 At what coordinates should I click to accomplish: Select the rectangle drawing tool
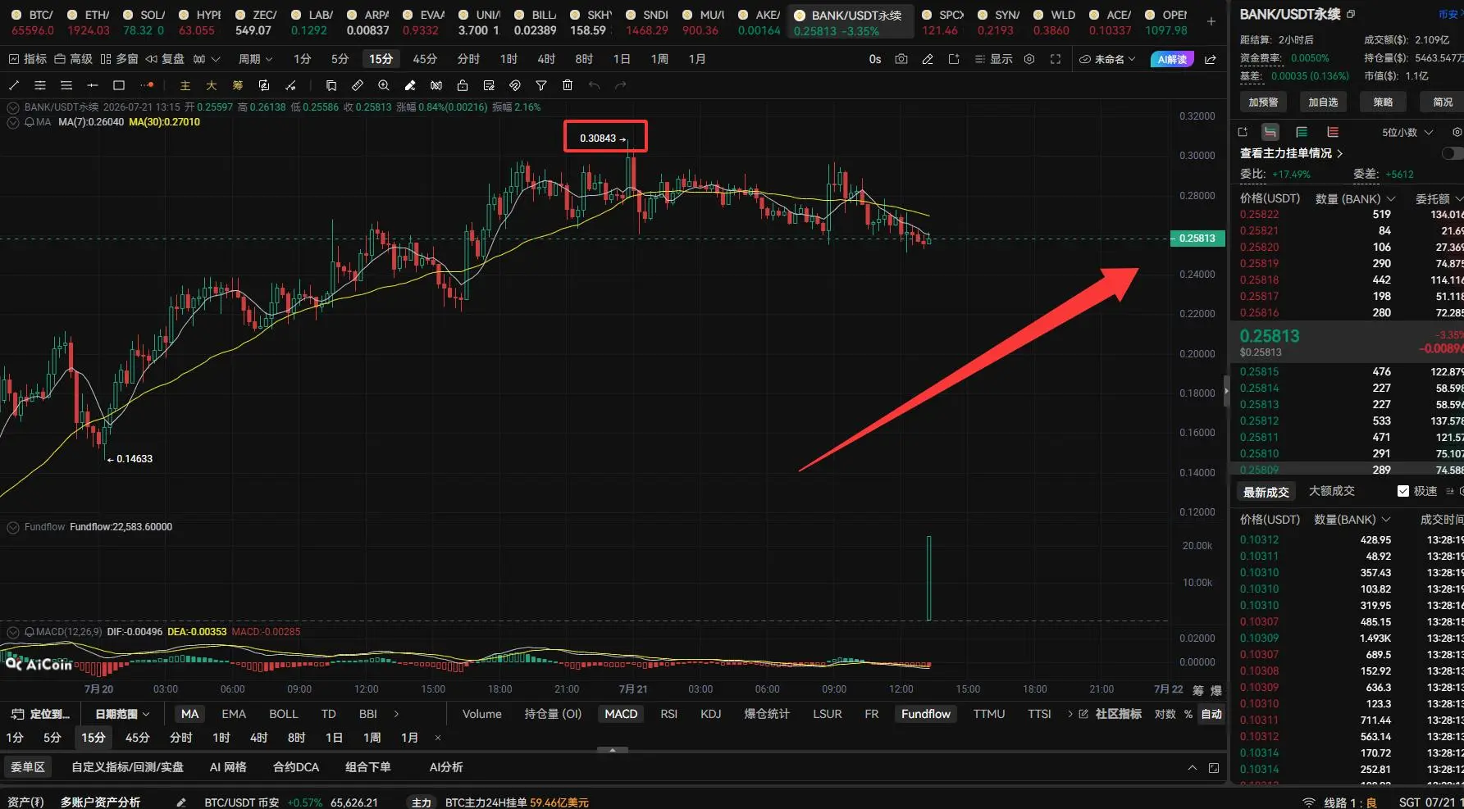119,85
